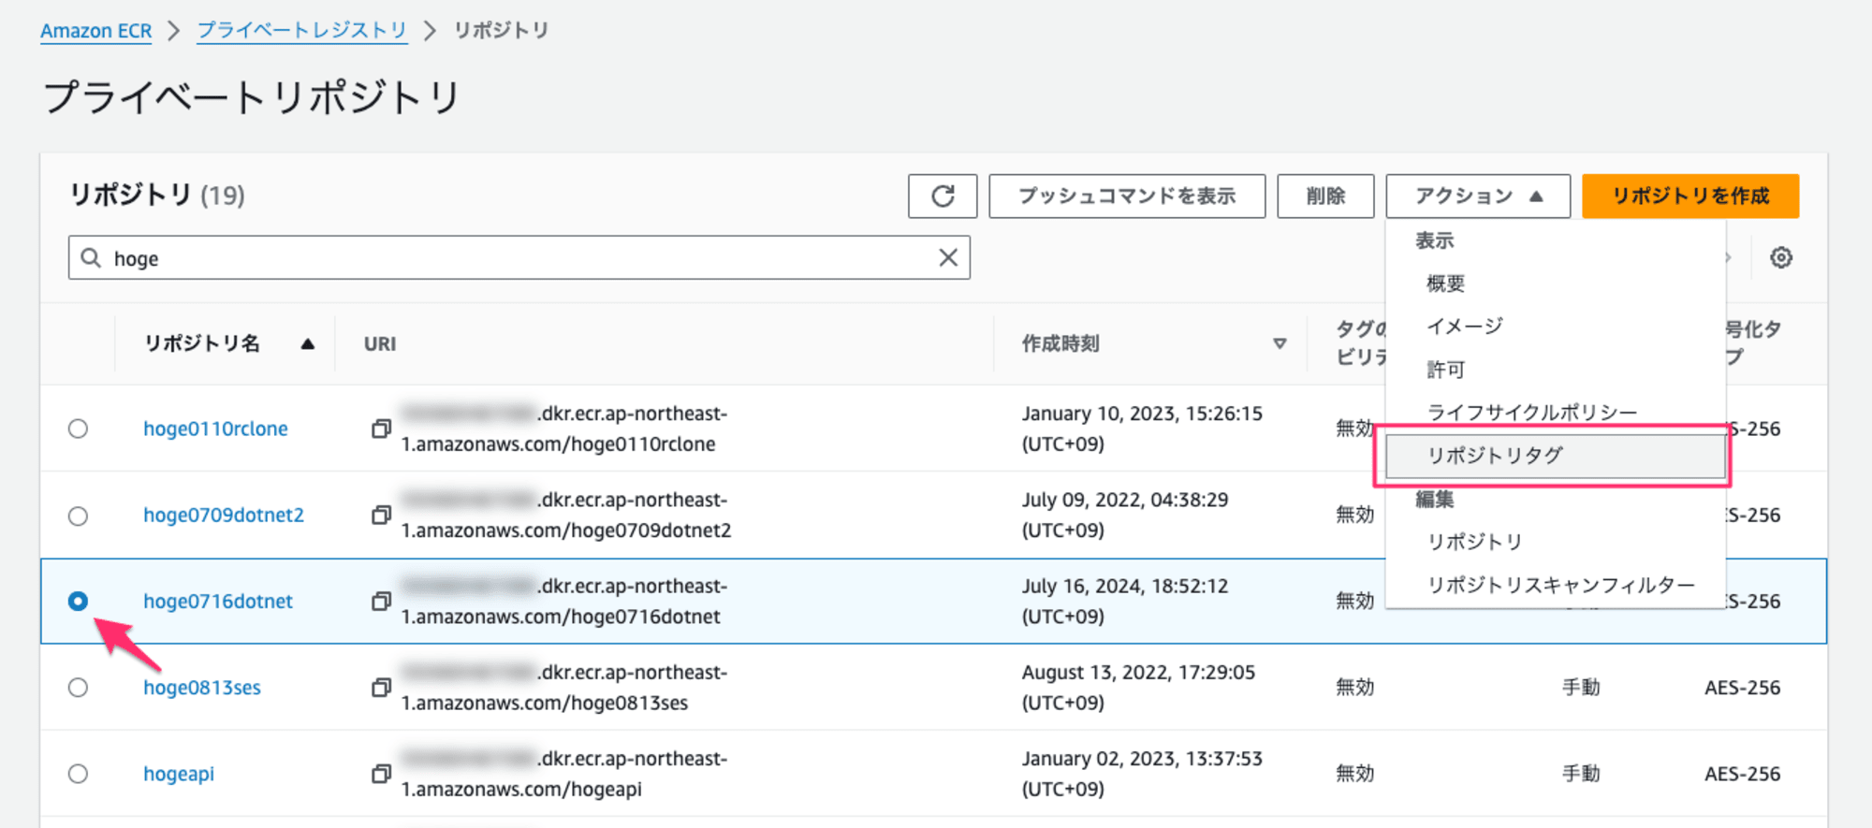The height and width of the screenshot is (828, 1872).
Task: Copy the hoge0813ses URI
Action: tap(381, 688)
